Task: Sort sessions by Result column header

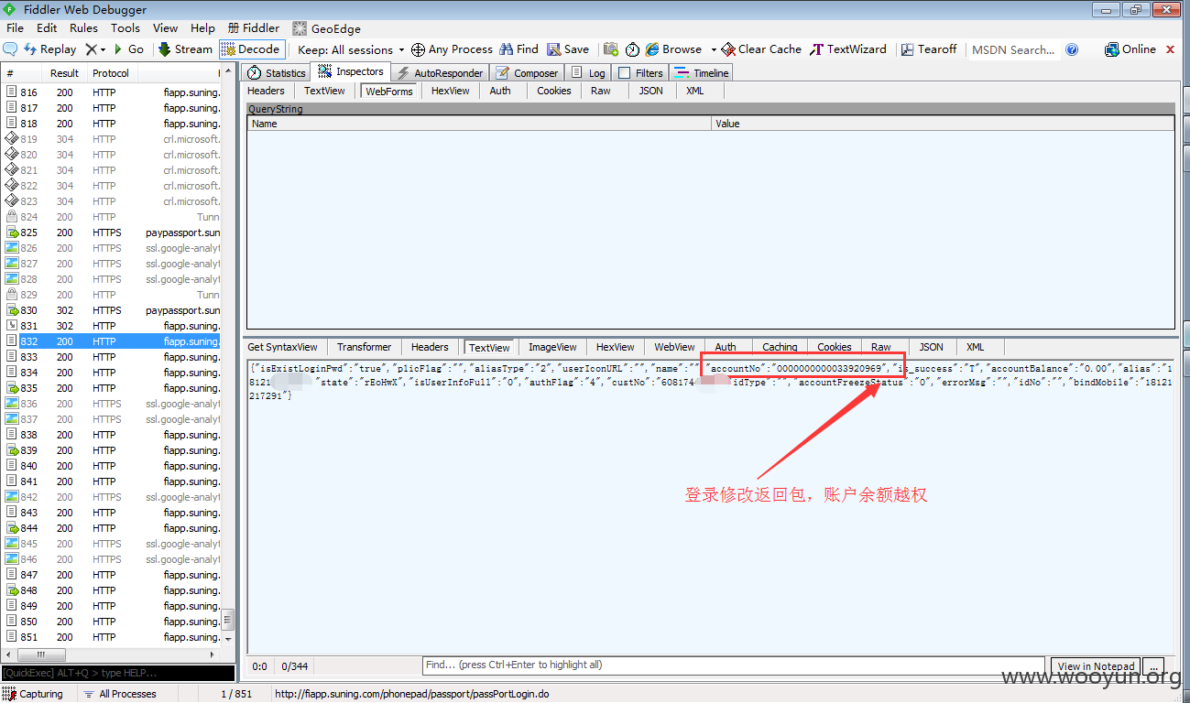Action: click(x=64, y=73)
